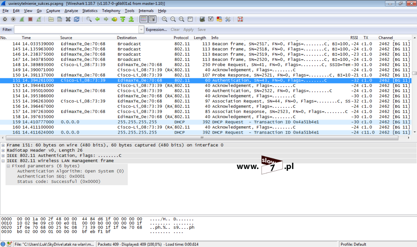Toggle auto scroll in live capture

[152, 19]
